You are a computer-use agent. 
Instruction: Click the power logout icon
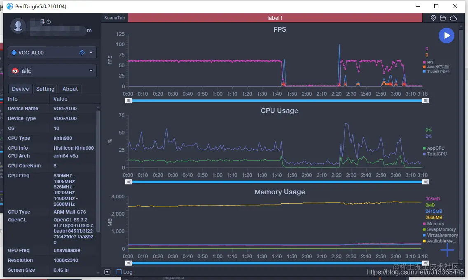(x=49, y=21)
